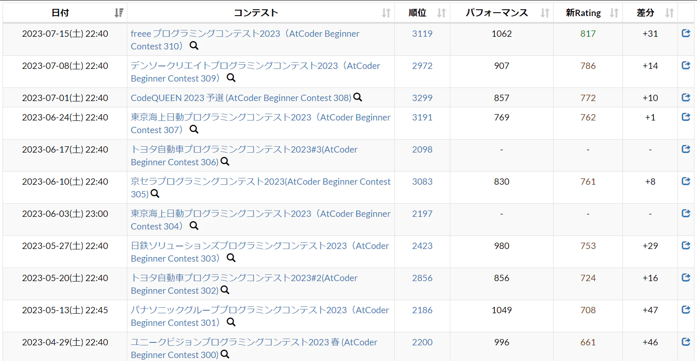Sort table by コンテスト column
Viewport: 697px width, 361px height.
(x=261, y=13)
